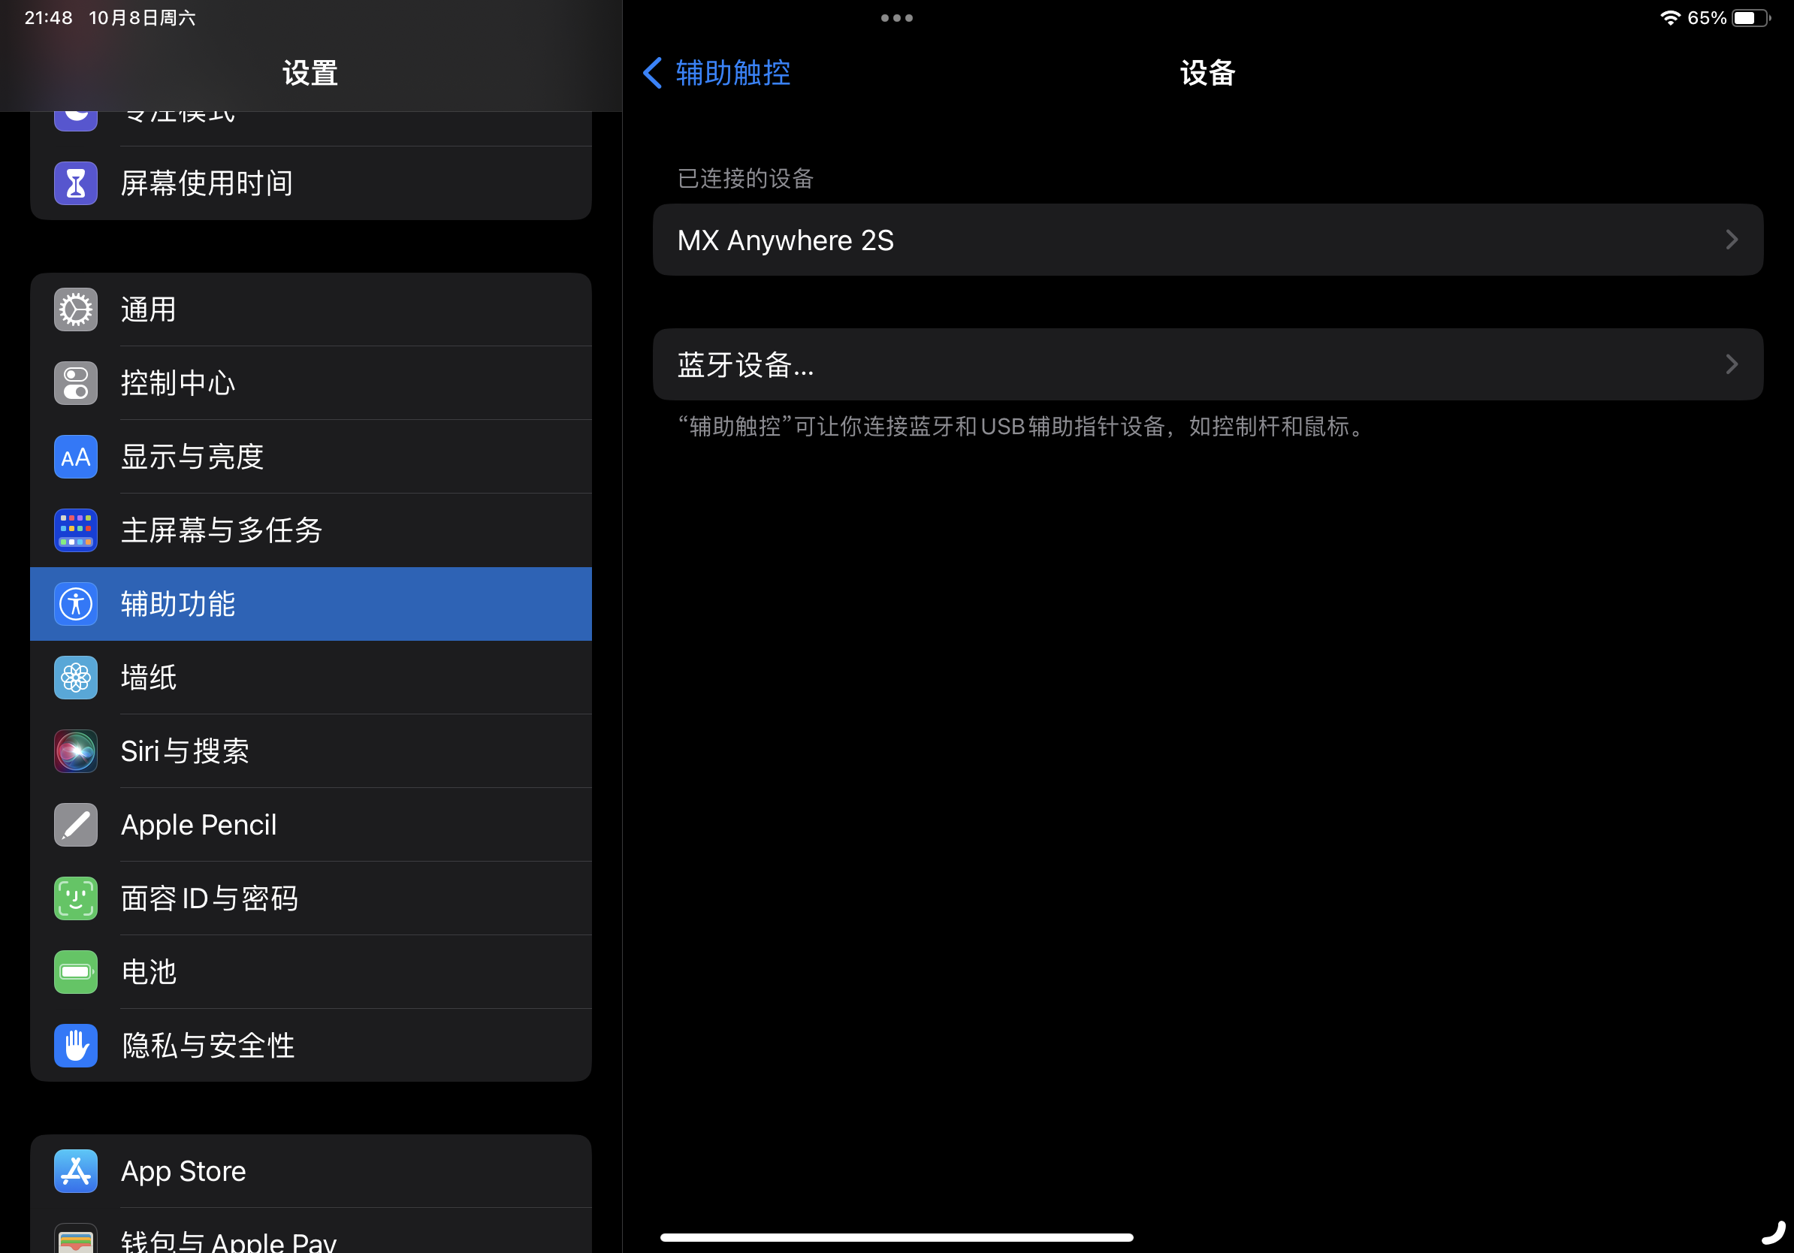Open App Store settings
Image resolution: width=1794 pixels, height=1253 pixels.
[311, 1171]
